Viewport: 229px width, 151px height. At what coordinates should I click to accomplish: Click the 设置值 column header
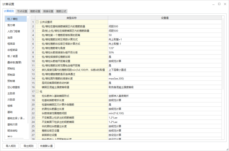coord(165,18)
